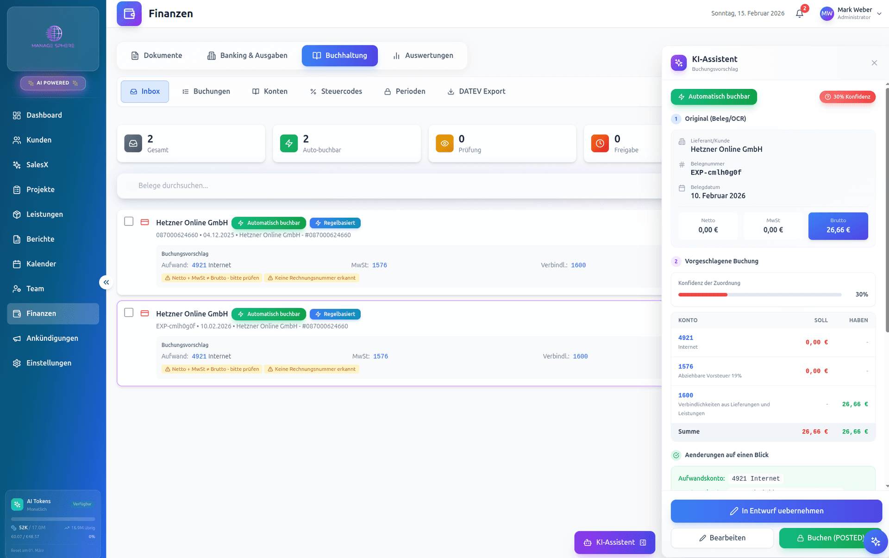This screenshot has width=889, height=558.
Task: Open KI-Assistent purple button at bottom
Action: click(x=614, y=543)
